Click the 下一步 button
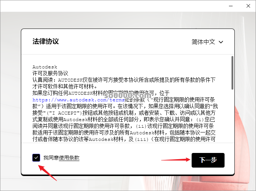 tap(208, 160)
